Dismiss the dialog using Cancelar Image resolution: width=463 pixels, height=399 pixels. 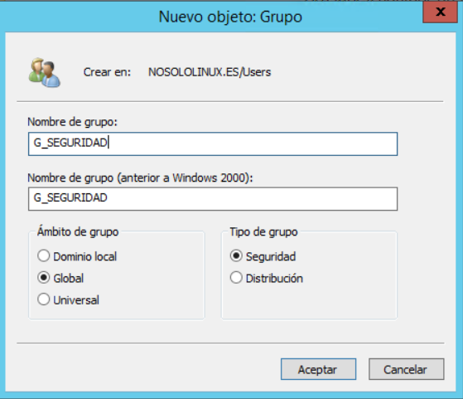[407, 369]
